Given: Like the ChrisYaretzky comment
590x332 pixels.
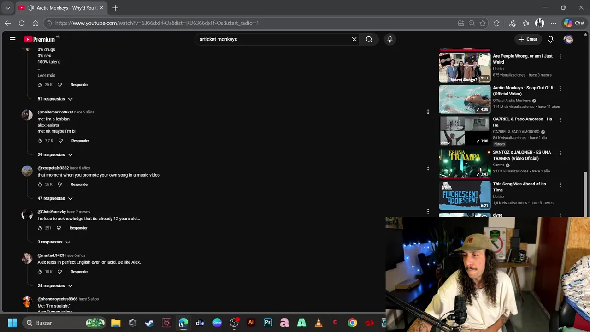Looking at the screenshot, I should click(x=40, y=228).
